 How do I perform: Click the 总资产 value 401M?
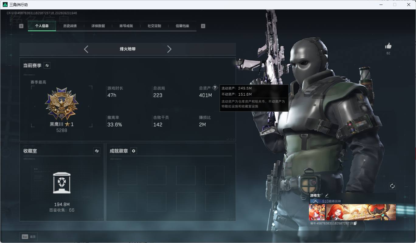click(206, 95)
